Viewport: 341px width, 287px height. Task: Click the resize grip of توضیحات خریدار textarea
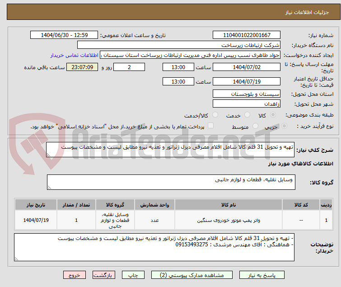coord(16,259)
